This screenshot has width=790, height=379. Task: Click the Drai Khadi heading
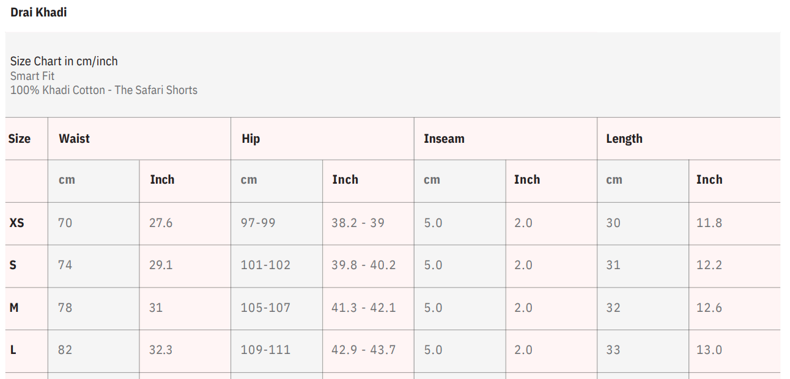(x=39, y=12)
